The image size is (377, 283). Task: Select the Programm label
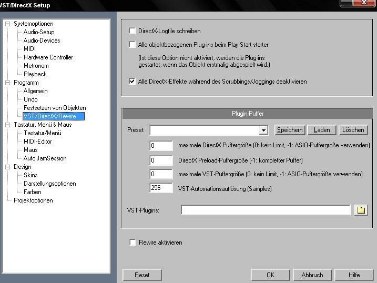tap(26, 83)
